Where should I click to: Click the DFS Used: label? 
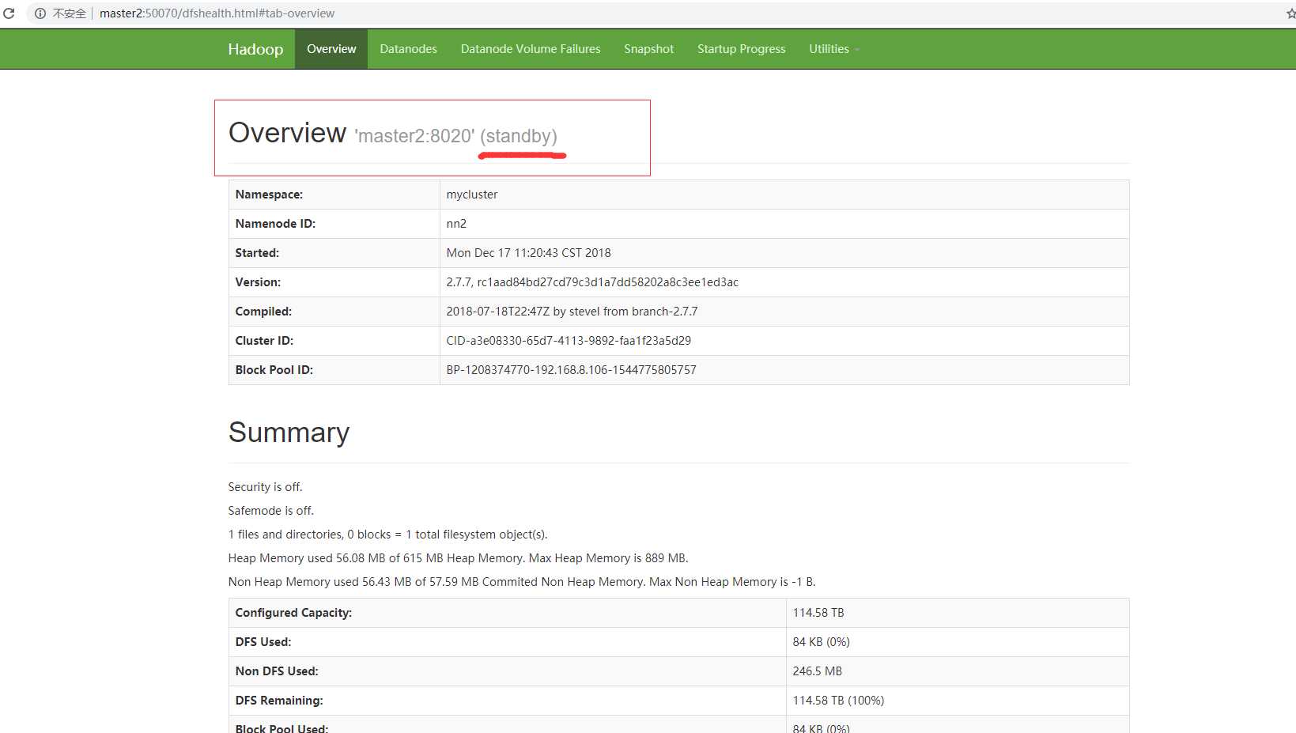point(263,642)
